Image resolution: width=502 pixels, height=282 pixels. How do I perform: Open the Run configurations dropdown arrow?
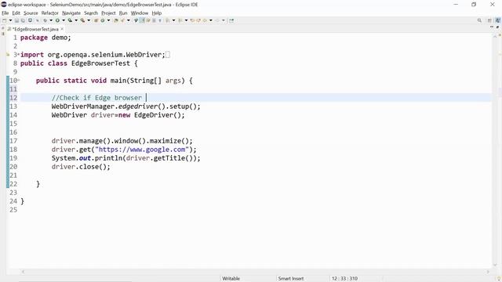tap(64, 20)
